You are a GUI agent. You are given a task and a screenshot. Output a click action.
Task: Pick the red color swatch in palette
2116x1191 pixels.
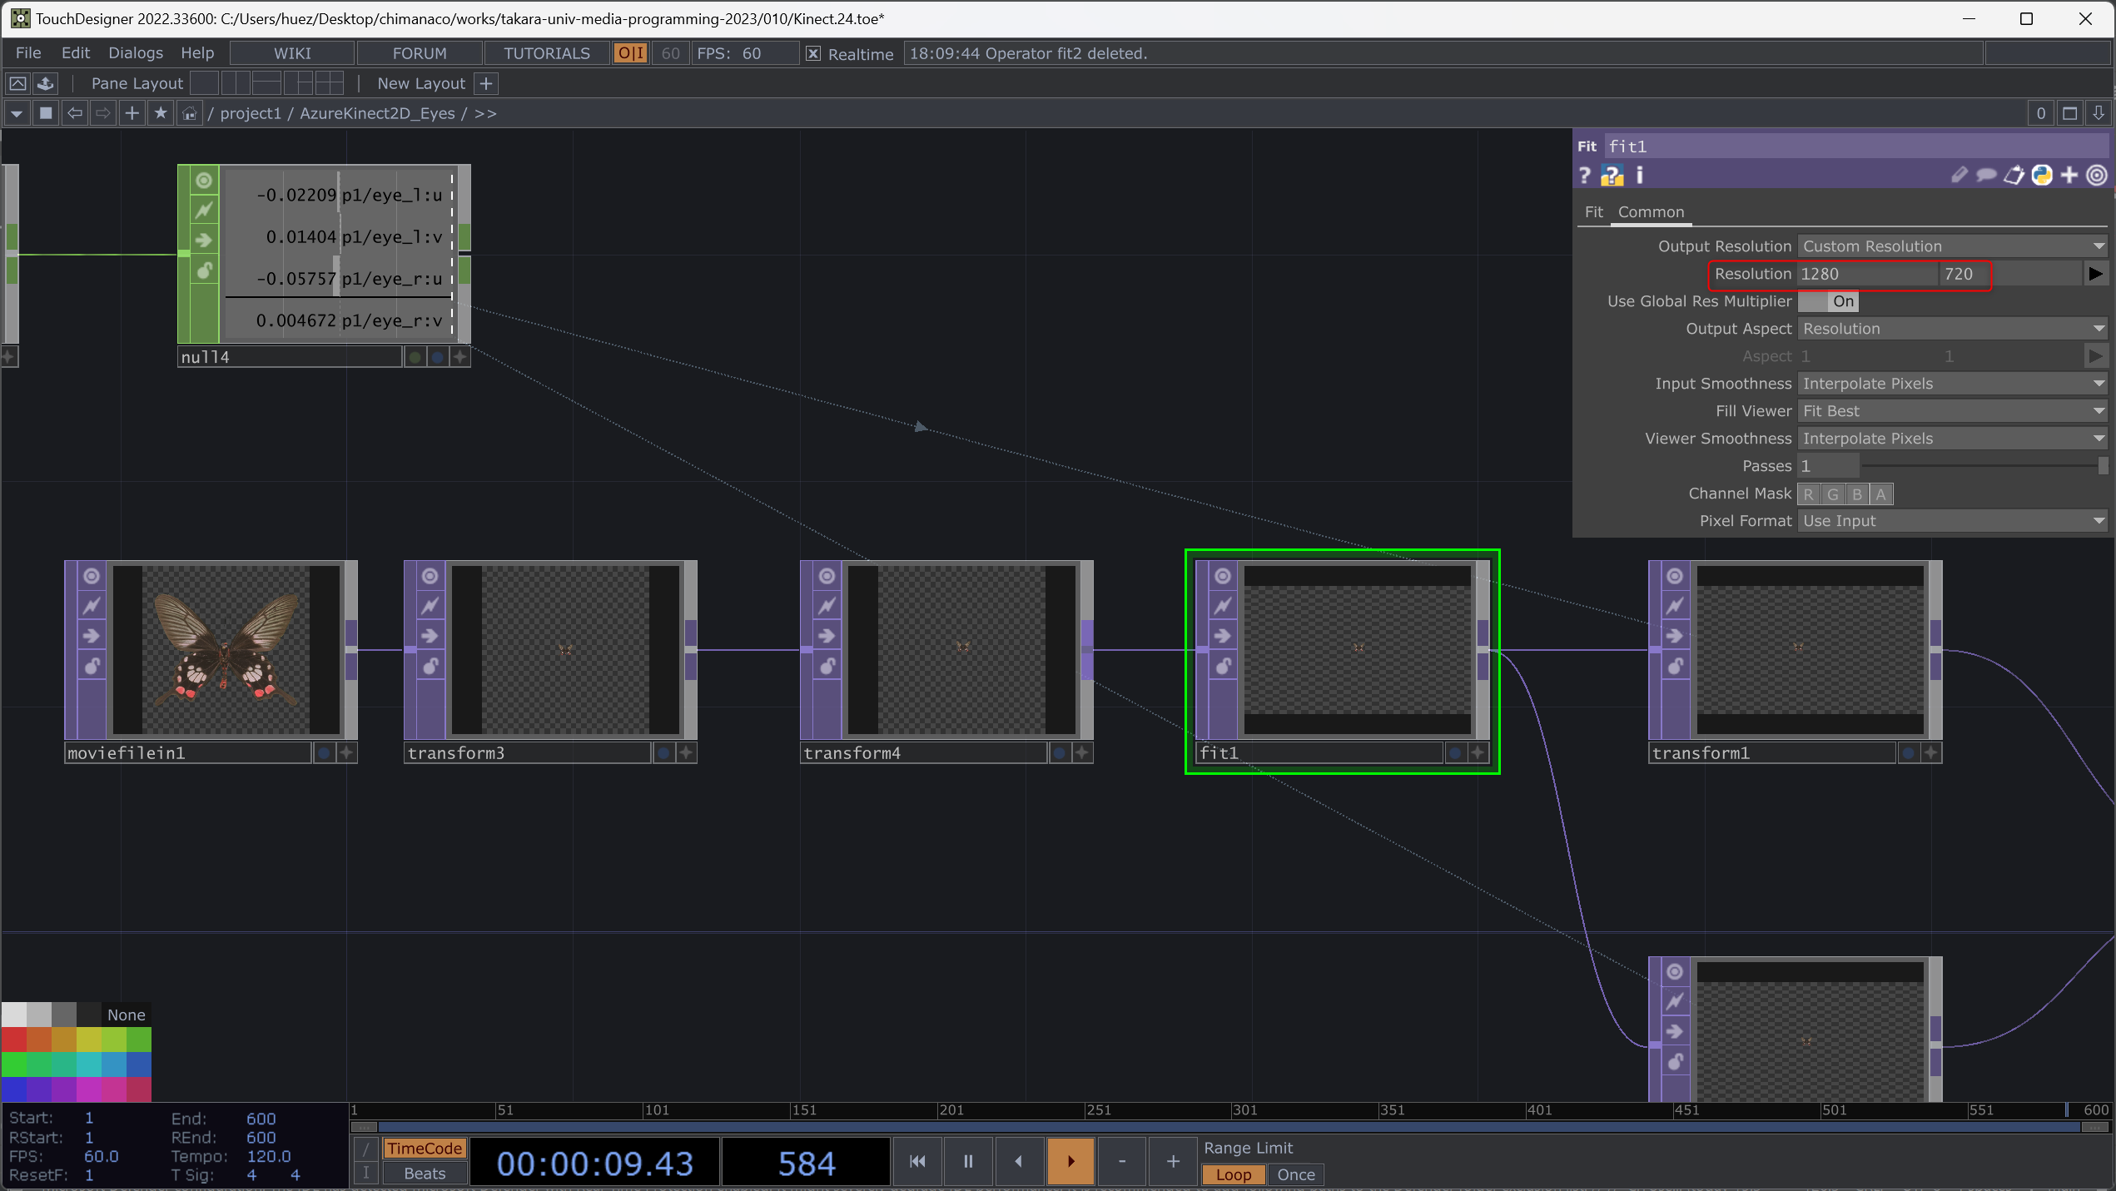pyautogui.click(x=14, y=1040)
